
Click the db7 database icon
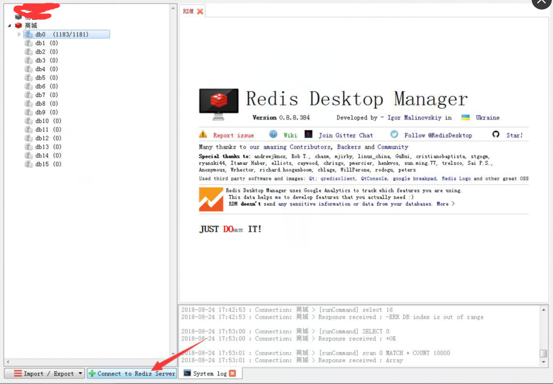click(x=29, y=95)
